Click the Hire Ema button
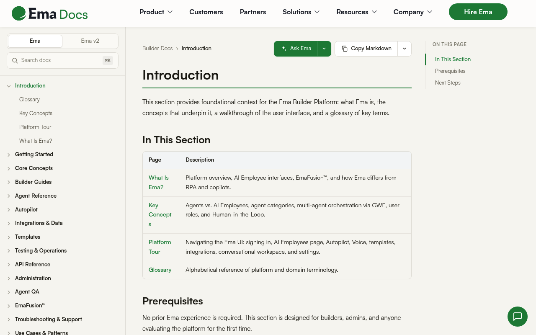536x335 pixels. [478, 12]
